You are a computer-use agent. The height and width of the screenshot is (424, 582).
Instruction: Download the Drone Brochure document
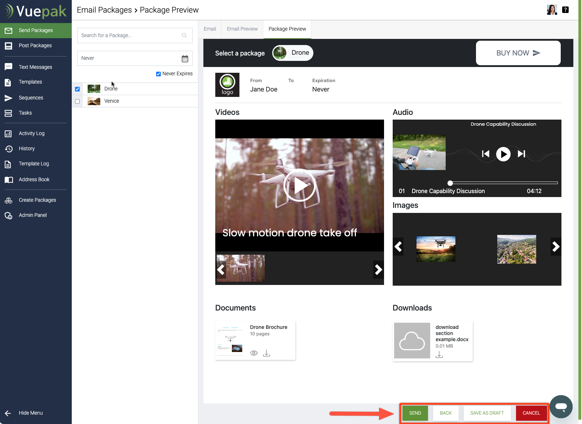[266, 353]
